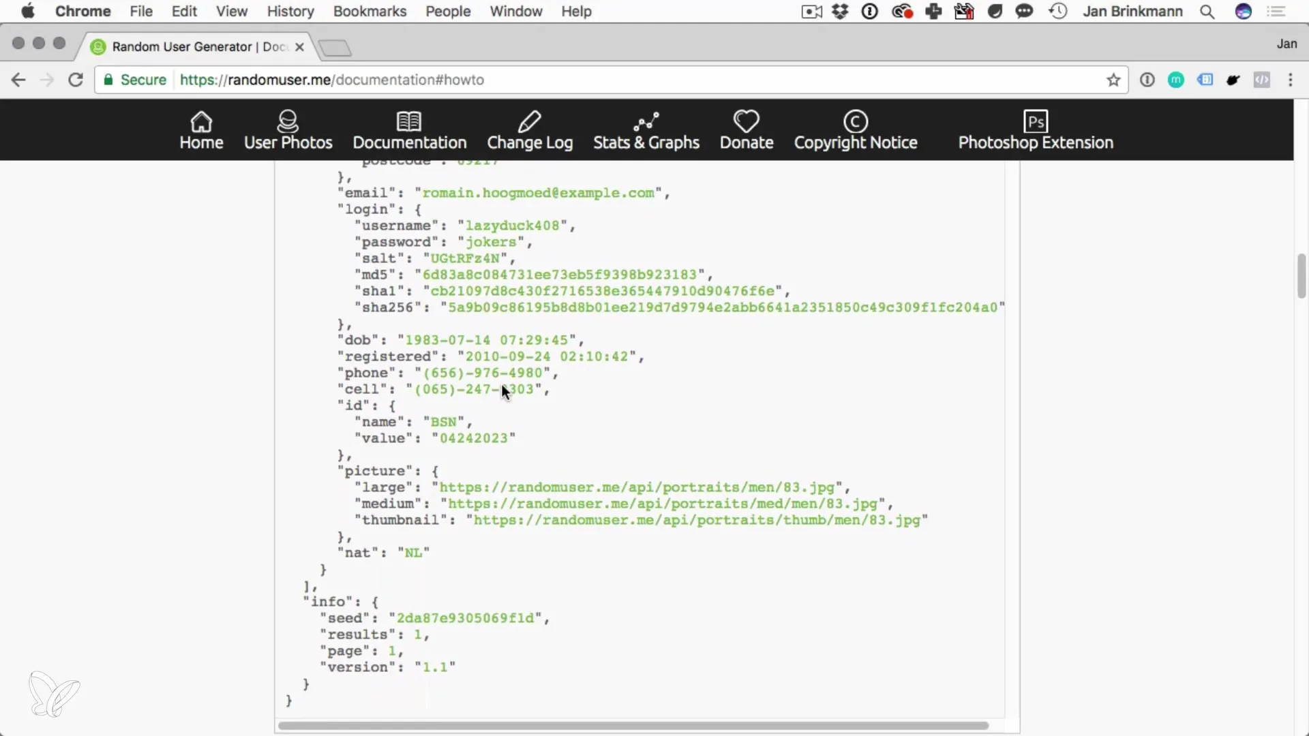Click the gray code-brackets extension icon
The width and height of the screenshot is (1309, 736).
click(x=1262, y=80)
